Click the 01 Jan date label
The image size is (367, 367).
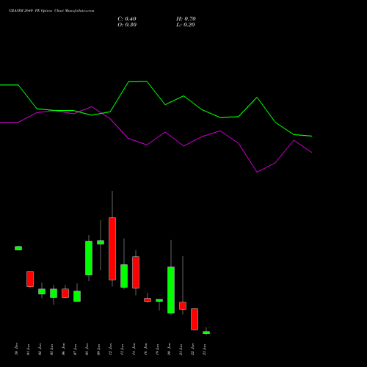click(28, 349)
